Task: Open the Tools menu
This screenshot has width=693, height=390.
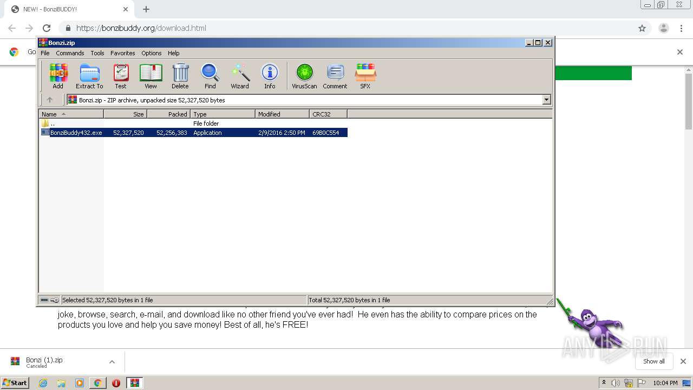Action: (x=97, y=53)
